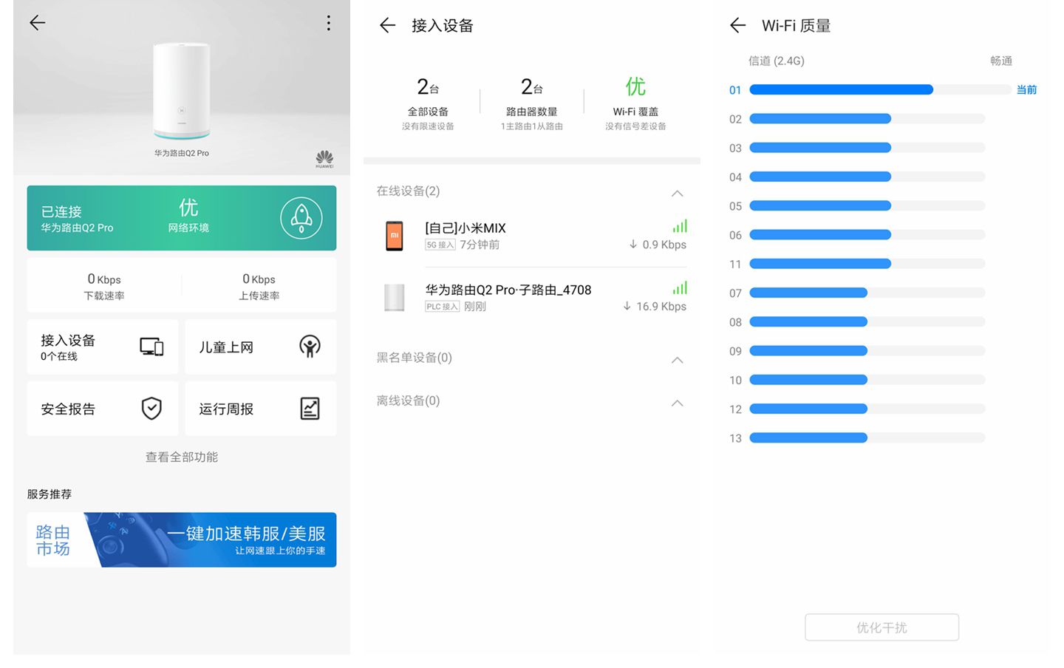The width and height of the screenshot is (1064, 668).
Task: Select channel 10 quality bar
Action: click(867, 380)
